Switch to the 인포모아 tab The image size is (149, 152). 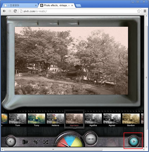(x=20, y=5)
